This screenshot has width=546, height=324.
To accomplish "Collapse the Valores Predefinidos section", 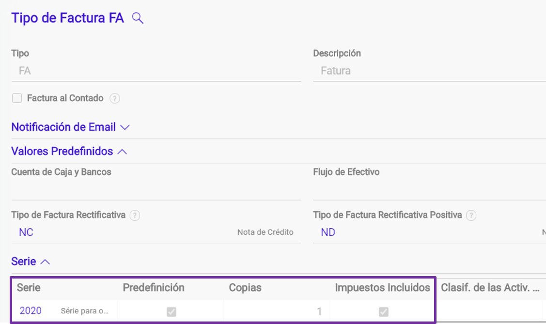I will 69,152.
